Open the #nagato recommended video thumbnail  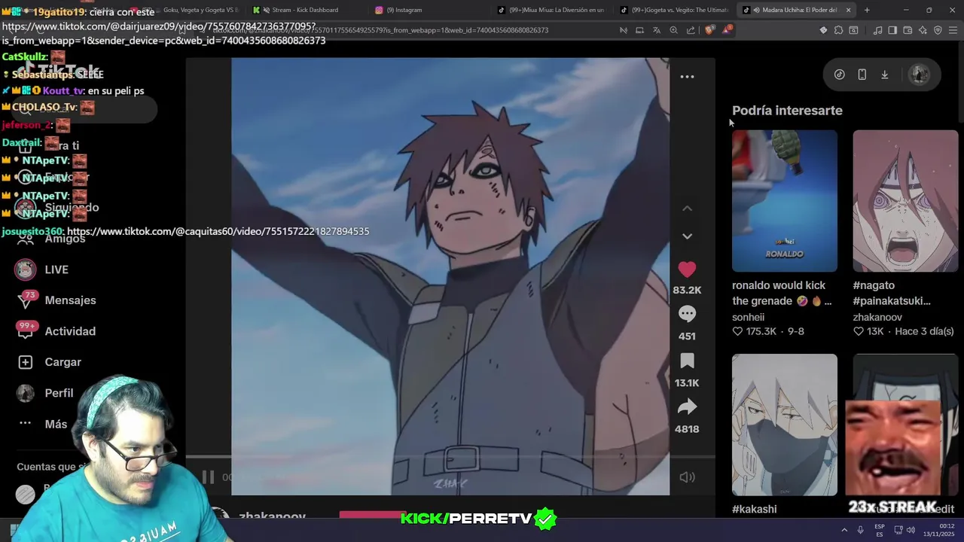coord(905,201)
